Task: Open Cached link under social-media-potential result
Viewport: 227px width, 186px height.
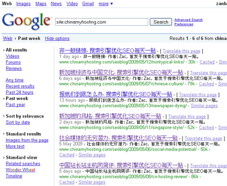Action: pyautogui.click(x=67, y=155)
